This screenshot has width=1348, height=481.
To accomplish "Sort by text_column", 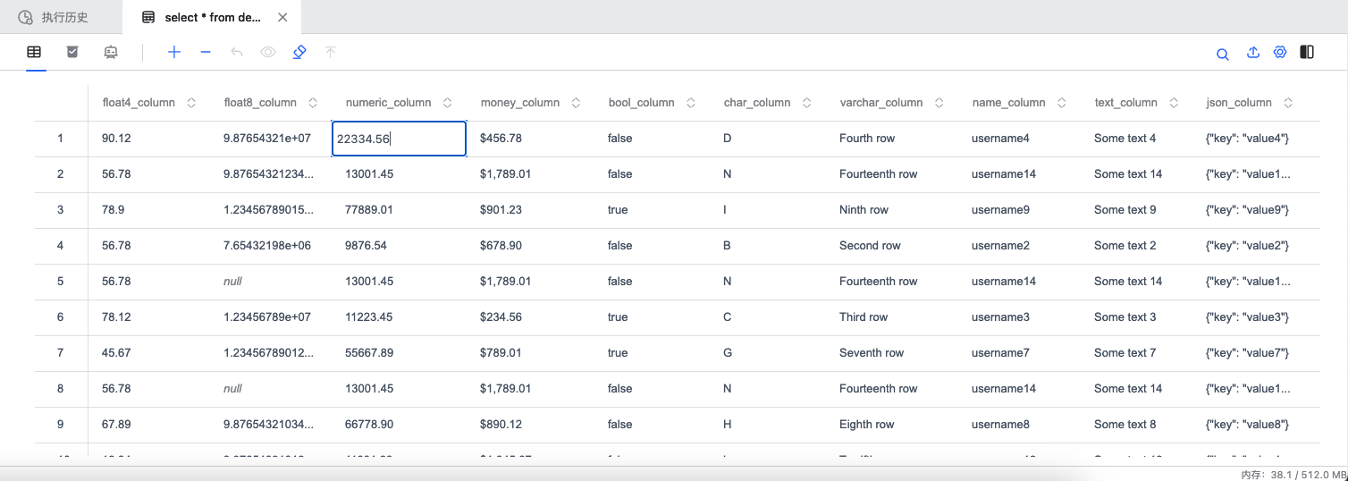I will pos(1174,103).
